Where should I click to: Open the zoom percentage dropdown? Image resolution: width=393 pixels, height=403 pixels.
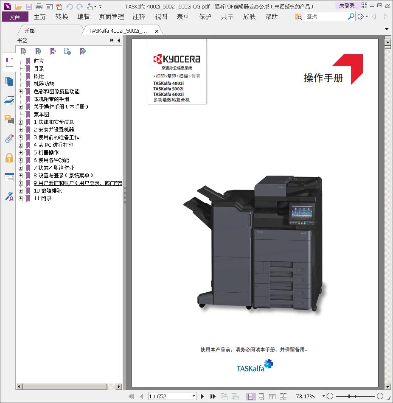point(323,396)
